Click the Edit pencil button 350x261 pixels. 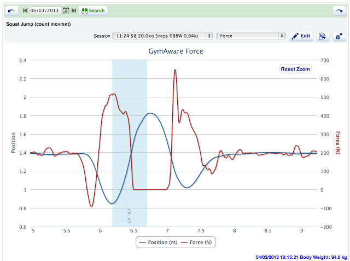coord(301,36)
